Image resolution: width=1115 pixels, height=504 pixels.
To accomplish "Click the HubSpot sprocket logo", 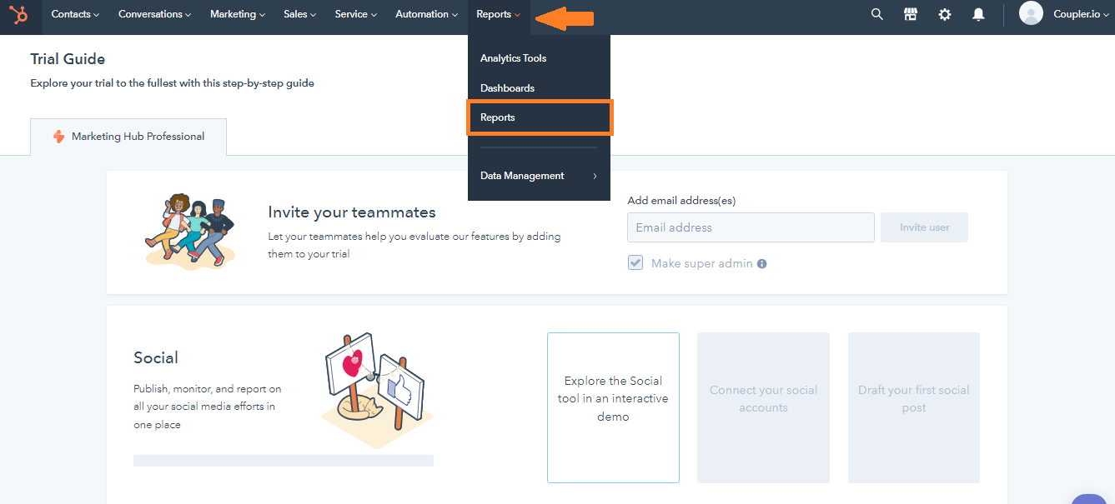I will (18, 14).
